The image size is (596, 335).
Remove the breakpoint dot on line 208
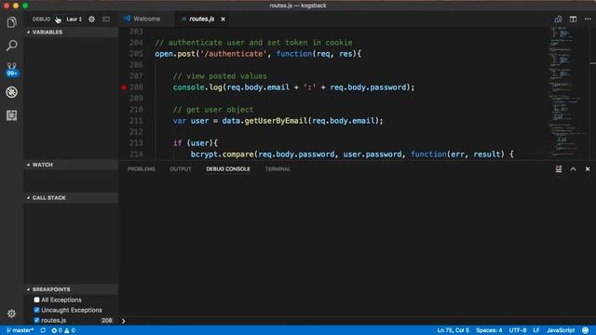[124, 87]
